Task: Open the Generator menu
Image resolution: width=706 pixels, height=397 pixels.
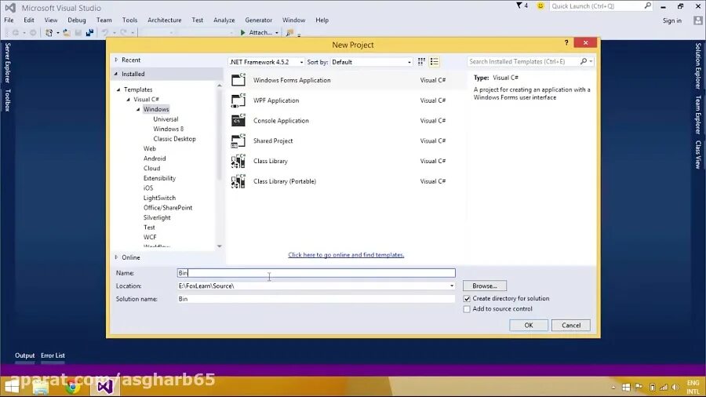Action: click(x=258, y=20)
